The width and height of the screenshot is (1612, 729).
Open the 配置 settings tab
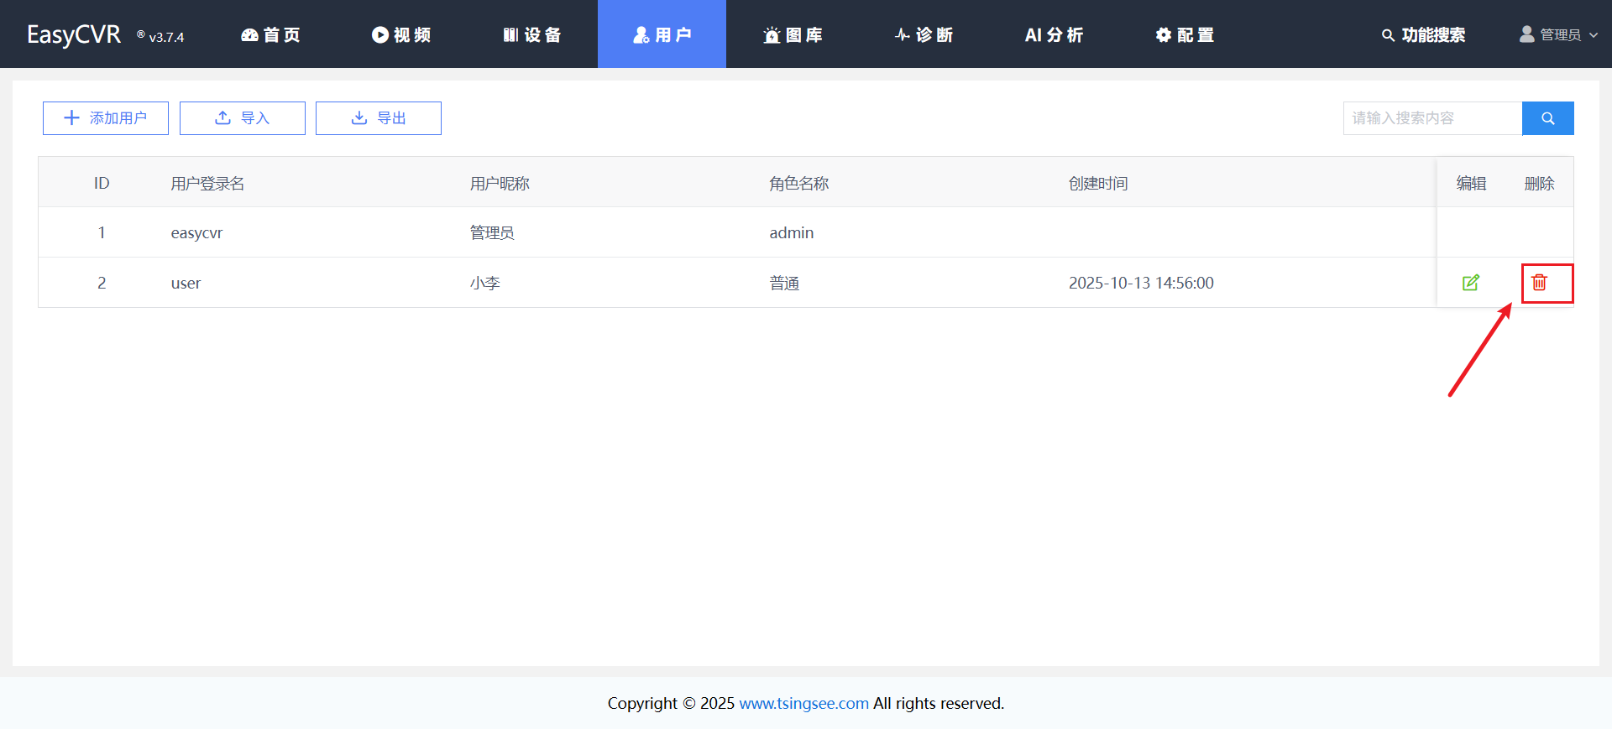[x=1185, y=34]
